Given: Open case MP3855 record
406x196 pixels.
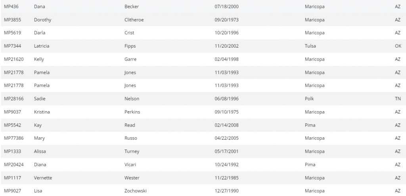Looking at the screenshot, I should [11, 20].
